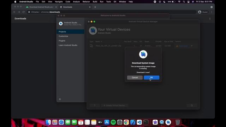The image size is (226, 127).
Task: Open Learn Android Studio section
Action: [68, 45]
